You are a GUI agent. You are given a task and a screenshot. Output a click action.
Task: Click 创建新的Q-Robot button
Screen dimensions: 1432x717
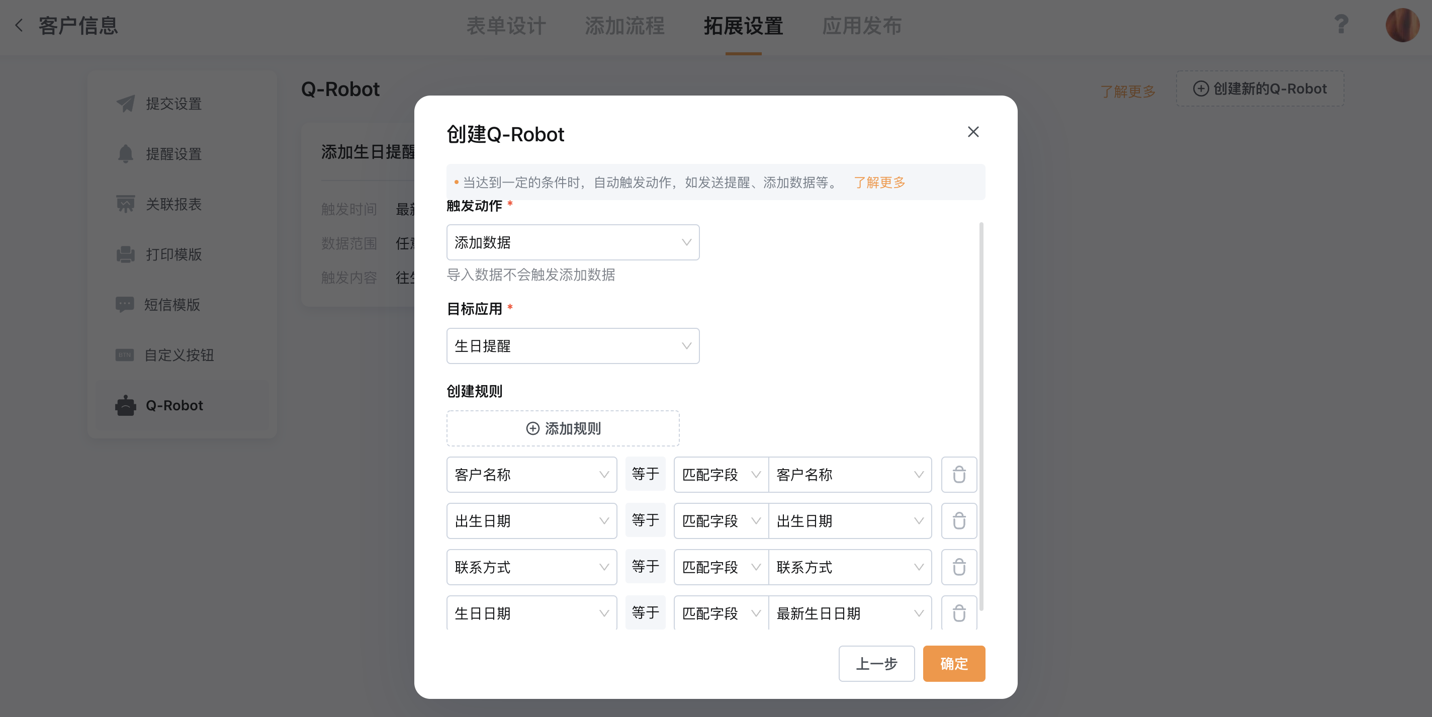click(1260, 88)
